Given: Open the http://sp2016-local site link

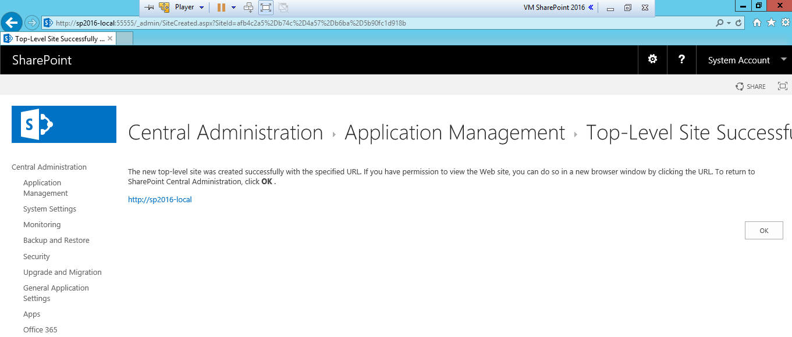Looking at the screenshot, I should tap(160, 199).
